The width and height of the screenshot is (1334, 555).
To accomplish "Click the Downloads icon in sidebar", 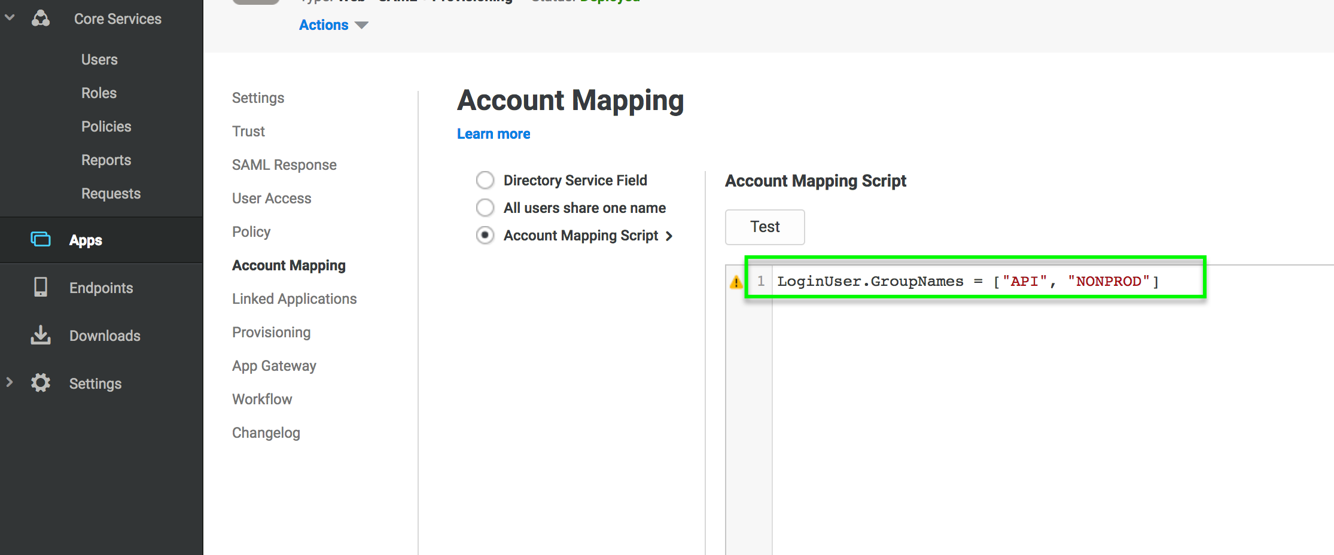I will click(40, 335).
